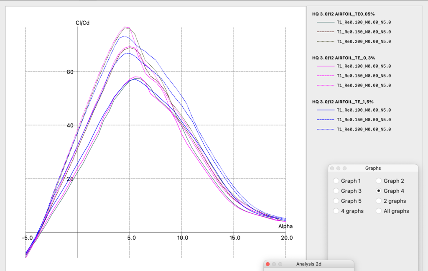Image resolution: width=428 pixels, height=271 pixels.
Task: Switch to Graph 3 view
Action: [336, 191]
